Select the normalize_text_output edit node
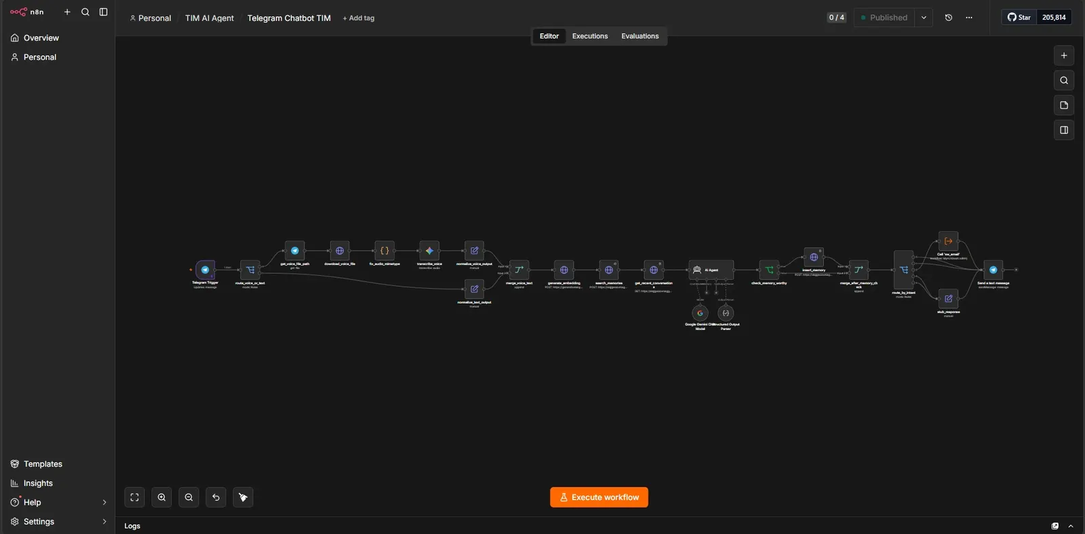 (x=474, y=289)
